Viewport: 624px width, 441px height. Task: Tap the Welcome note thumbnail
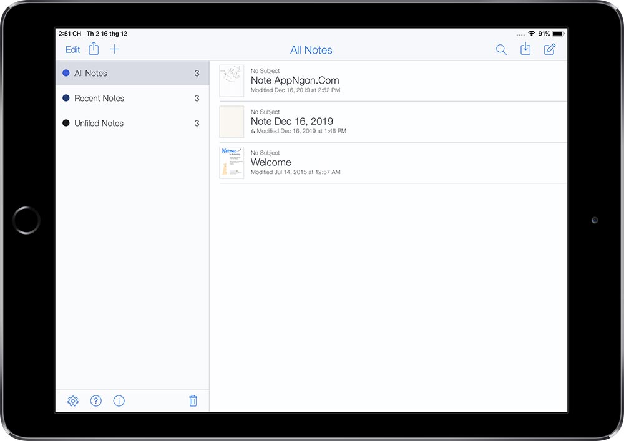[x=232, y=163]
